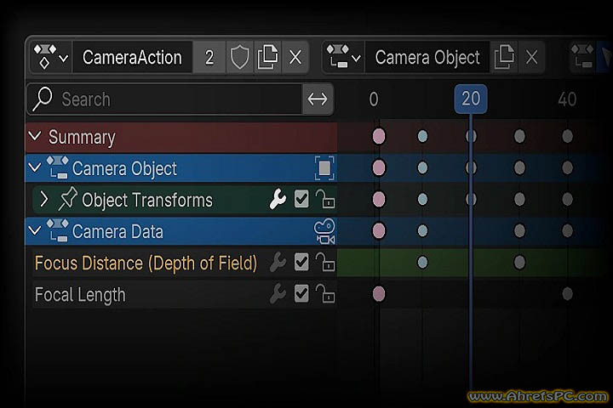This screenshot has height=408, width=613.
Task: Open the slot browse dropdown beside Camera Object
Action: tap(343, 58)
